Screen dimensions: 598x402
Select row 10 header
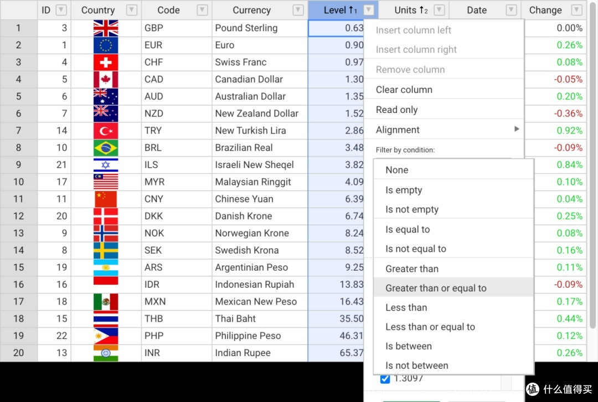pos(19,182)
